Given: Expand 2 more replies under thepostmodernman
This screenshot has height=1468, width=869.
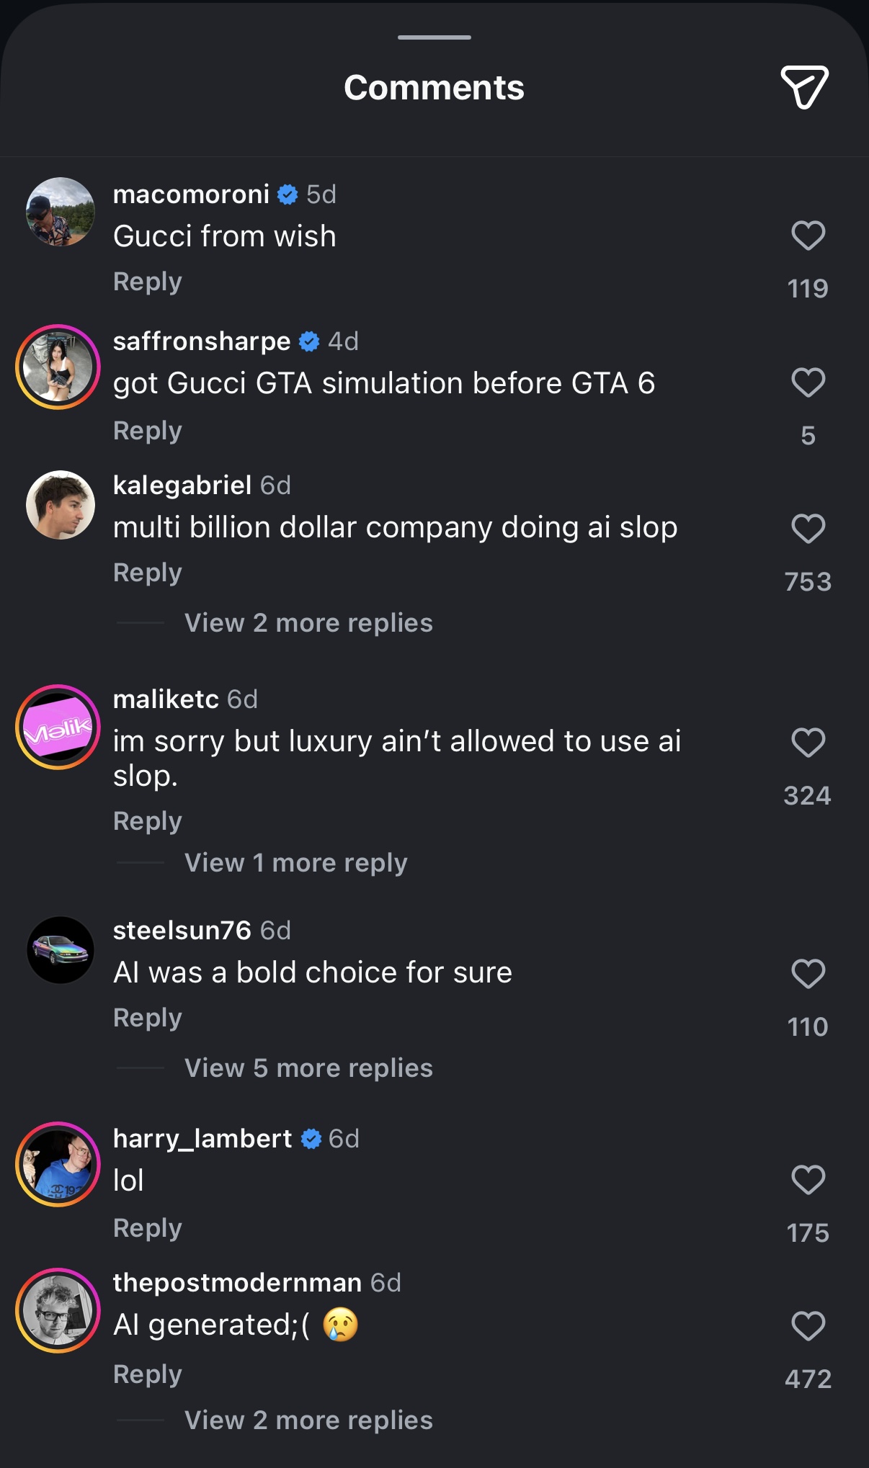Looking at the screenshot, I should click(x=308, y=1420).
